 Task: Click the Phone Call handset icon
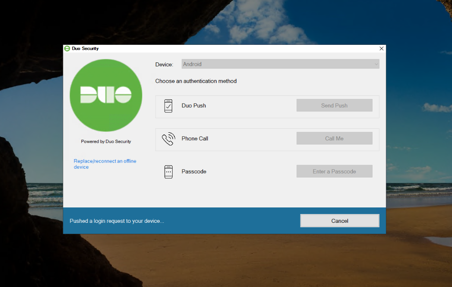(168, 139)
